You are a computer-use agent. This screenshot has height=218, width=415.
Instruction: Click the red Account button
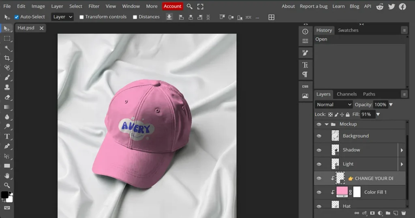[x=172, y=6]
